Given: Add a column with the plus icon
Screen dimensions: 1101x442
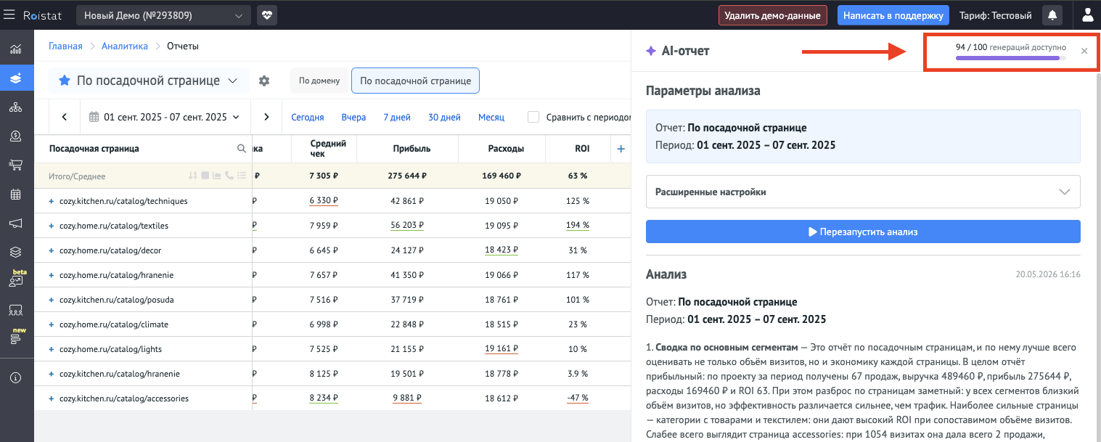Looking at the screenshot, I should 621,149.
